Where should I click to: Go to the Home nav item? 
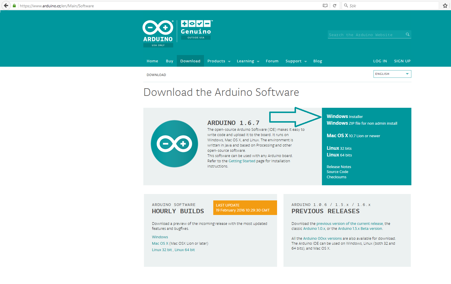point(152,61)
